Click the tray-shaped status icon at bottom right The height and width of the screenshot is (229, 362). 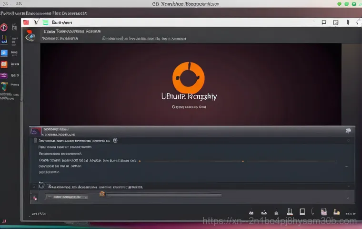point(264,213)
